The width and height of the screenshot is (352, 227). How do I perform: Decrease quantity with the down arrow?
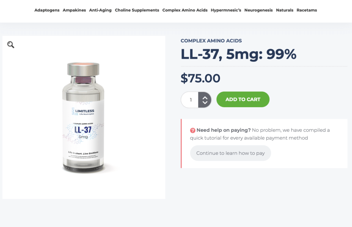click(205, 102)
